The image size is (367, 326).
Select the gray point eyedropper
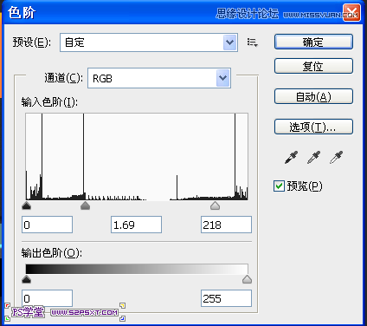(x=313, y=157)
